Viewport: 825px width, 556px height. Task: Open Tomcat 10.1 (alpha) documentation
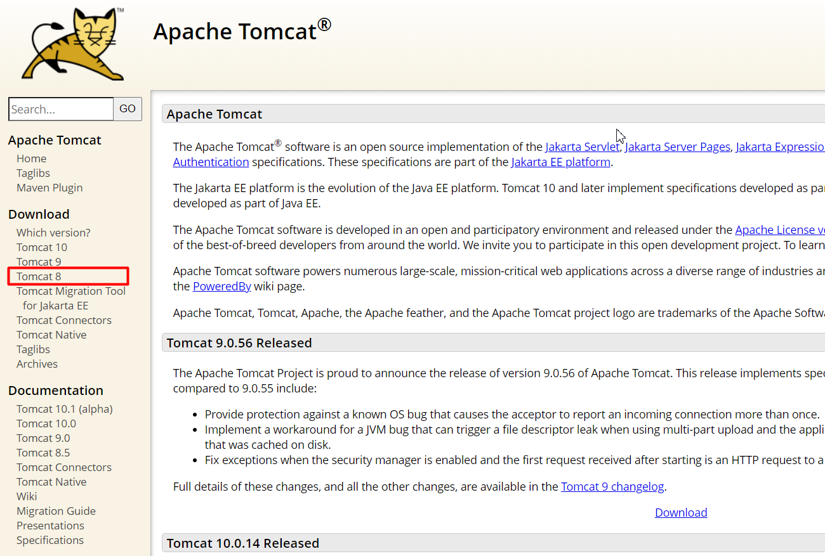coord(64,408)
